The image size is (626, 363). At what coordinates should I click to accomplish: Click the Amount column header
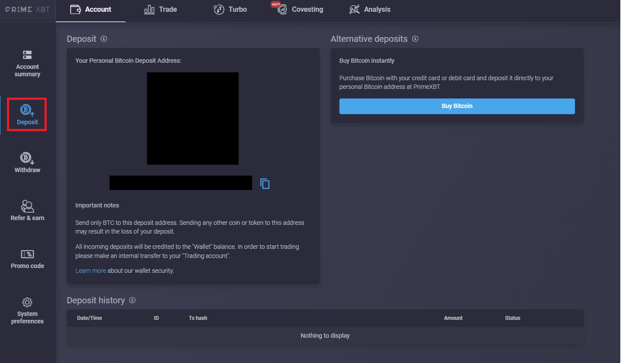[x=453, y=318]
